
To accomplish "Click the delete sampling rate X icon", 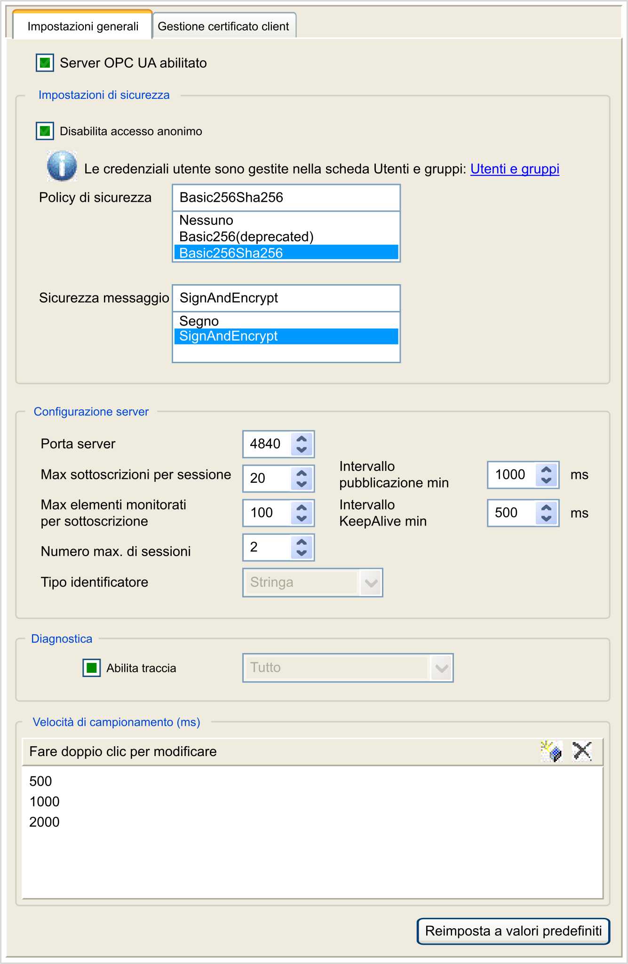I will (582, 751).
